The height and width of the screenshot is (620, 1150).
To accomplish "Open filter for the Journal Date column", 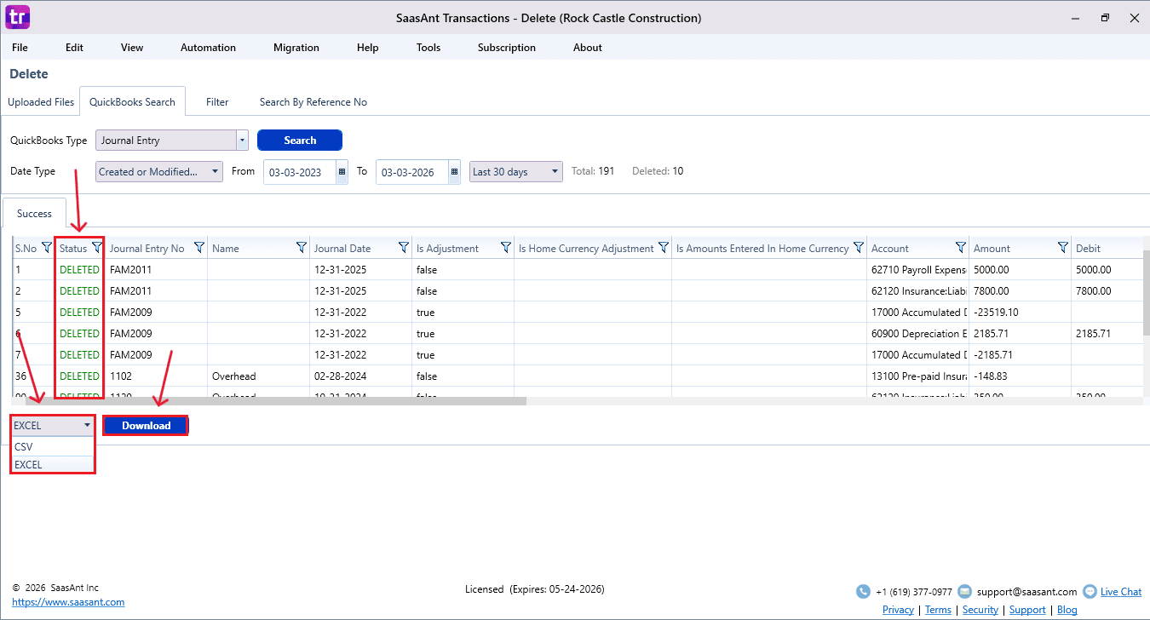I will (x=404, y=248).
